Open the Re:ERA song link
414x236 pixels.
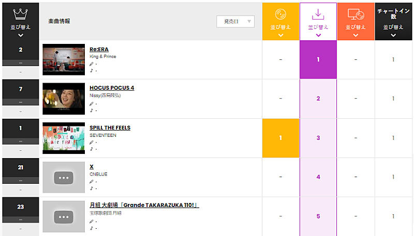99,50
